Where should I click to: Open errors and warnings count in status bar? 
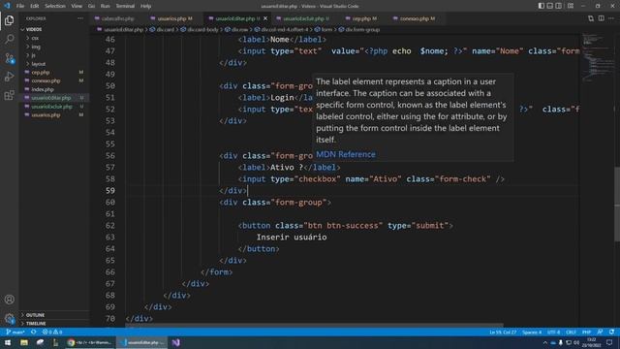[51, 332]
